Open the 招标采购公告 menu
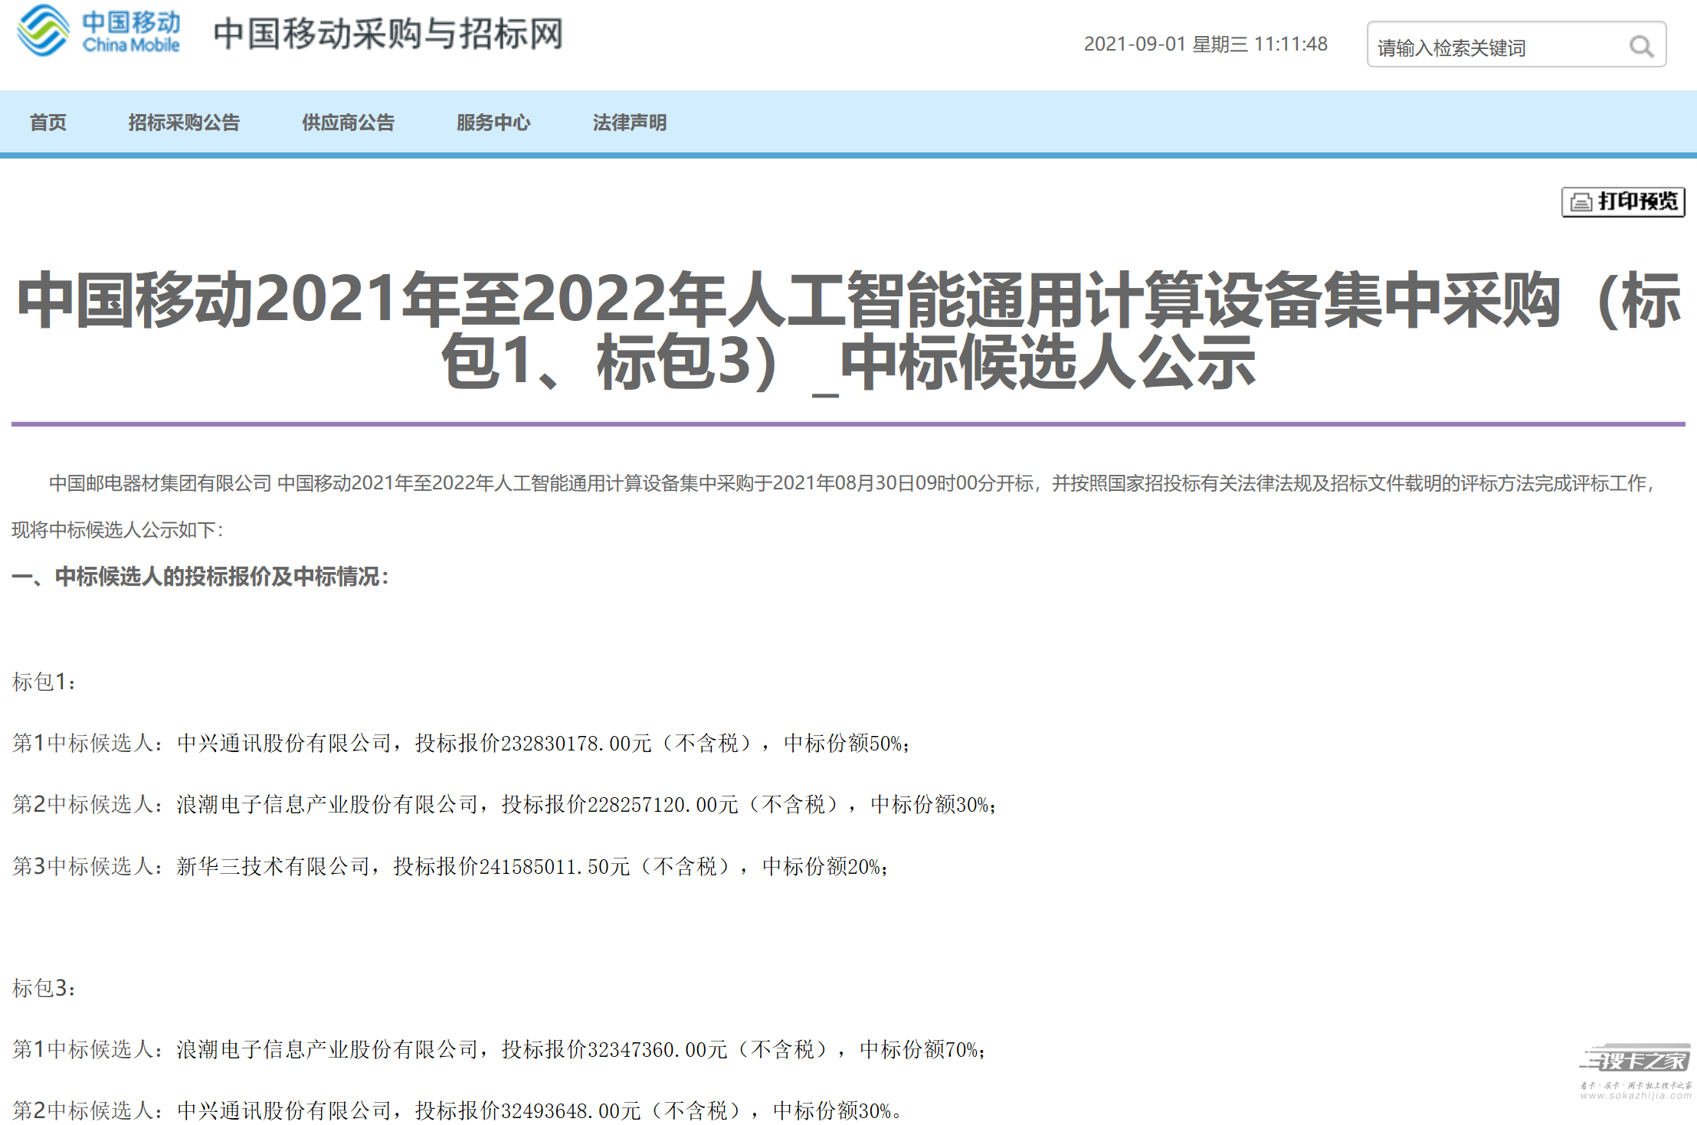The image size is (1697, 1125). 184,123
